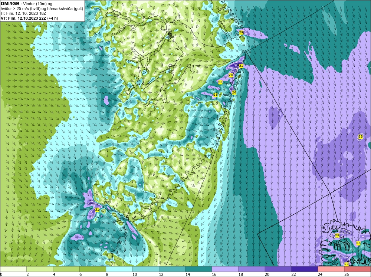The height and width of the screenshot is (277, 371).
Task: Click the yellow '29' gust label
Action: [347, 264]
